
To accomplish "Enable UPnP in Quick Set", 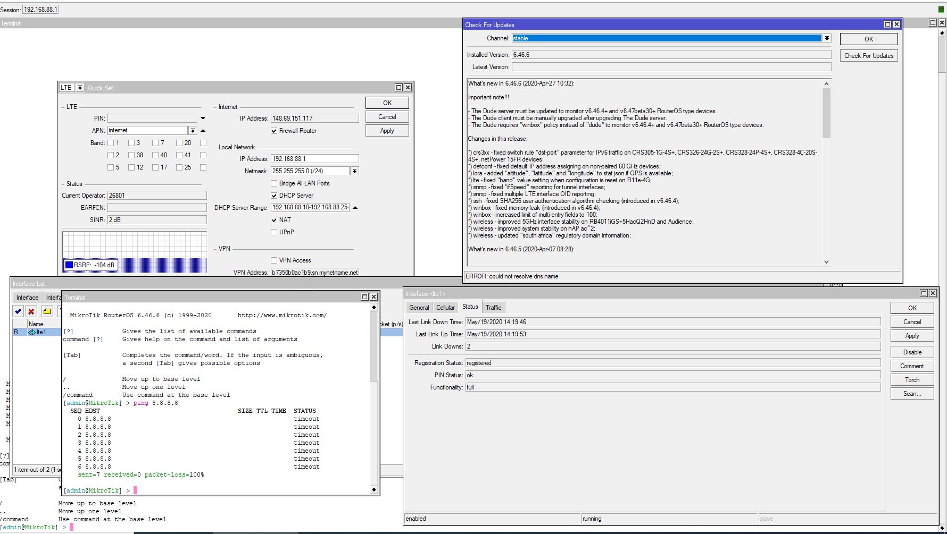I will pos(273,232).
